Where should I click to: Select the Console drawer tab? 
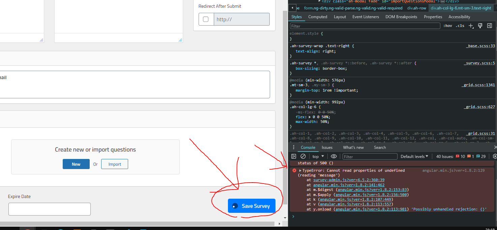click(x=308, y=147)
